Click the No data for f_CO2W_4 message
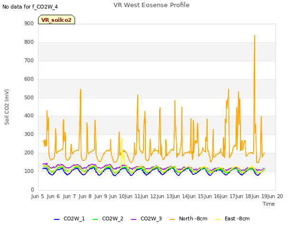This screenshot has height=228, width=304. [x=30, y=7]
